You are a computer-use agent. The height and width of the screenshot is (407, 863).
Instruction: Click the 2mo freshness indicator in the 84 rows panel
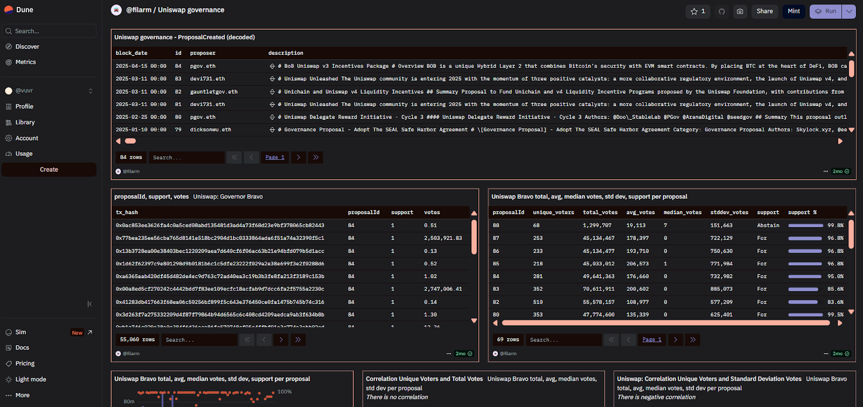841,172
